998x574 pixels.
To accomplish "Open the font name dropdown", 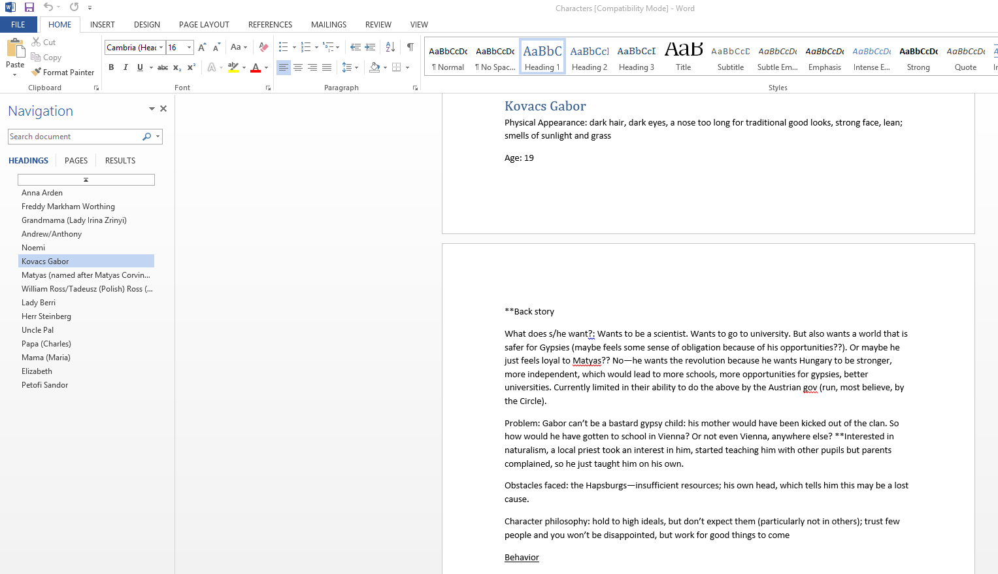I will tap(161, 48).
